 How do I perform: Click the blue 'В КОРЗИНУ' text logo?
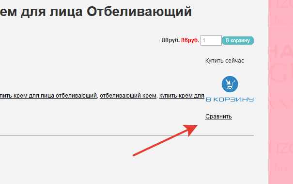230,100
